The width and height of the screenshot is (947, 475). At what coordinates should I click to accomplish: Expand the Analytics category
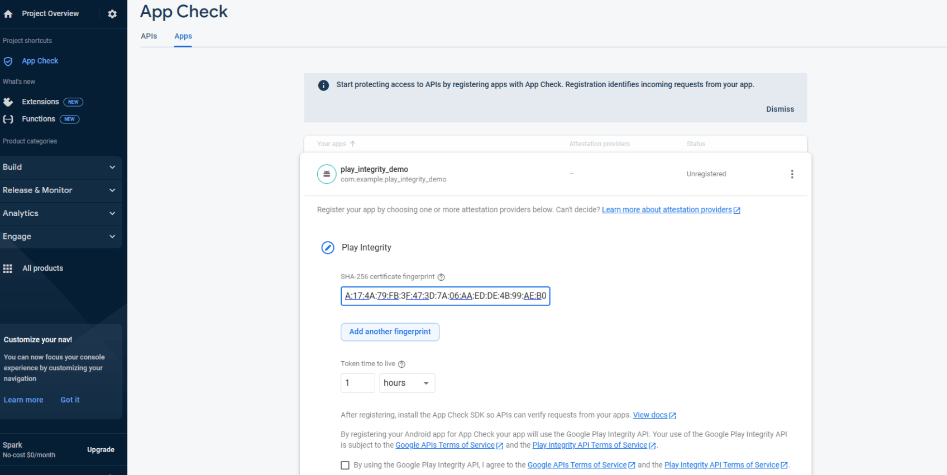point(60,214)
